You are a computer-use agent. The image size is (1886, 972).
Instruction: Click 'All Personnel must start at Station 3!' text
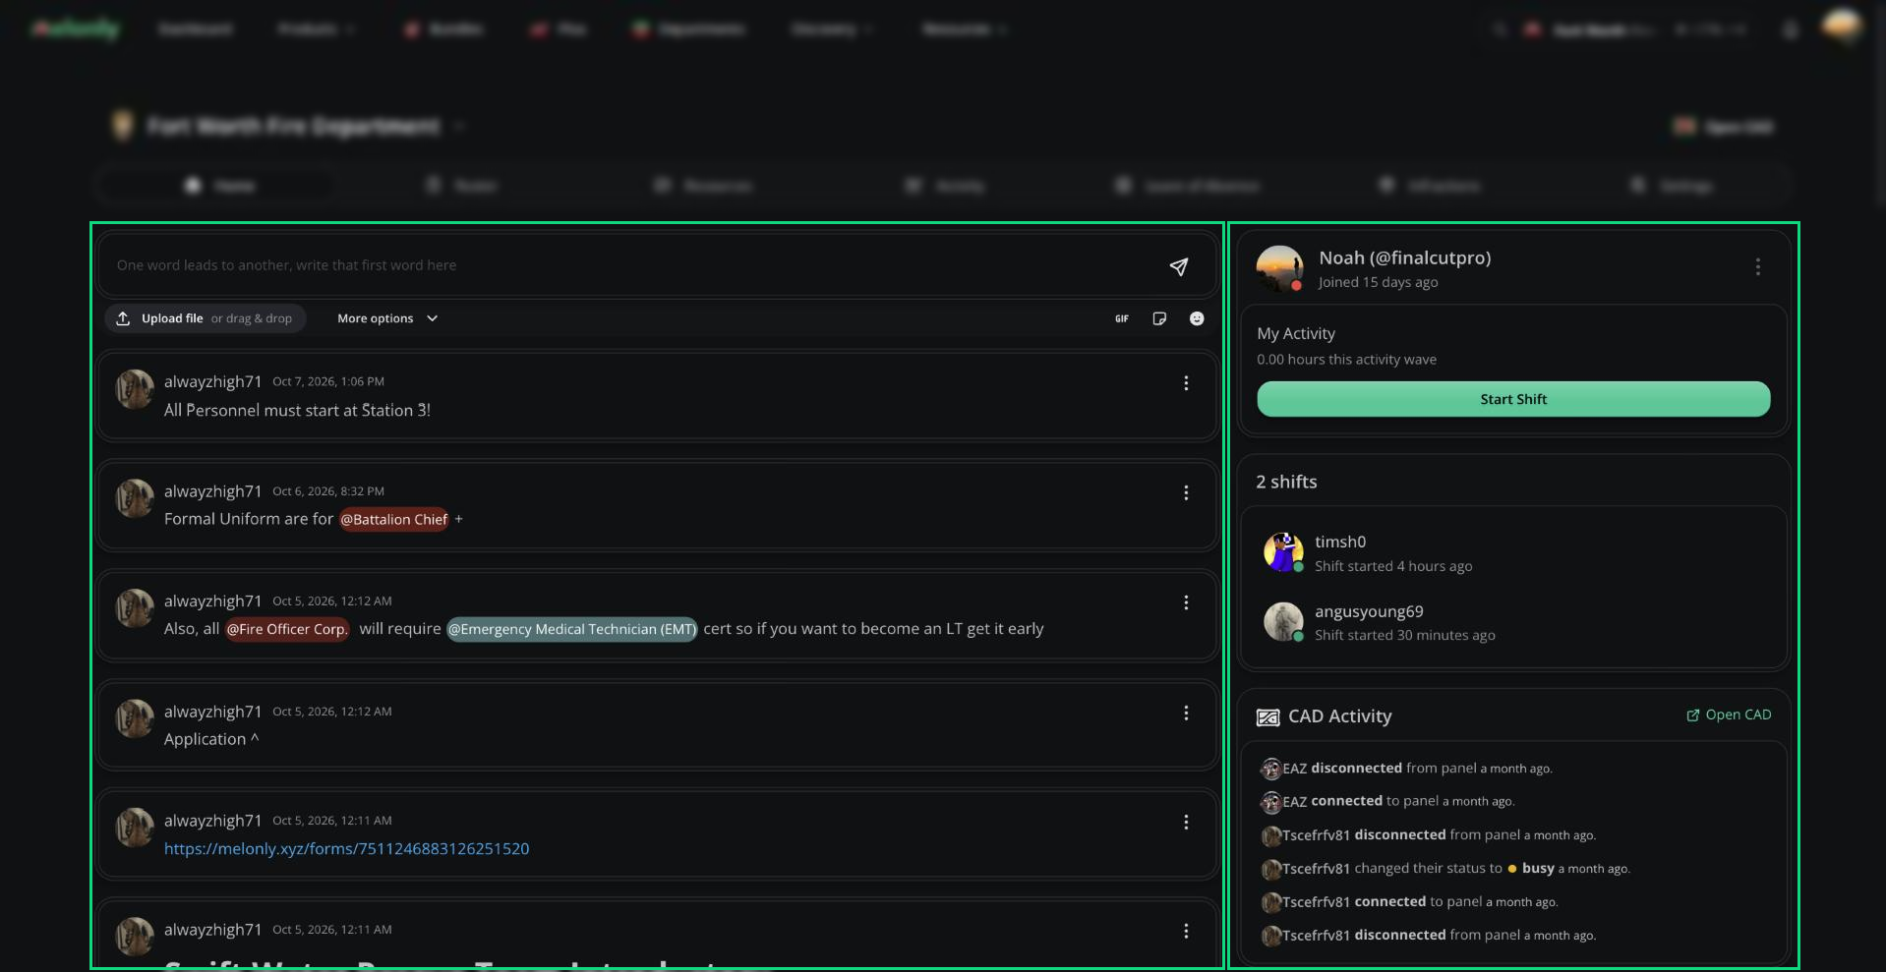pos(297,410)
